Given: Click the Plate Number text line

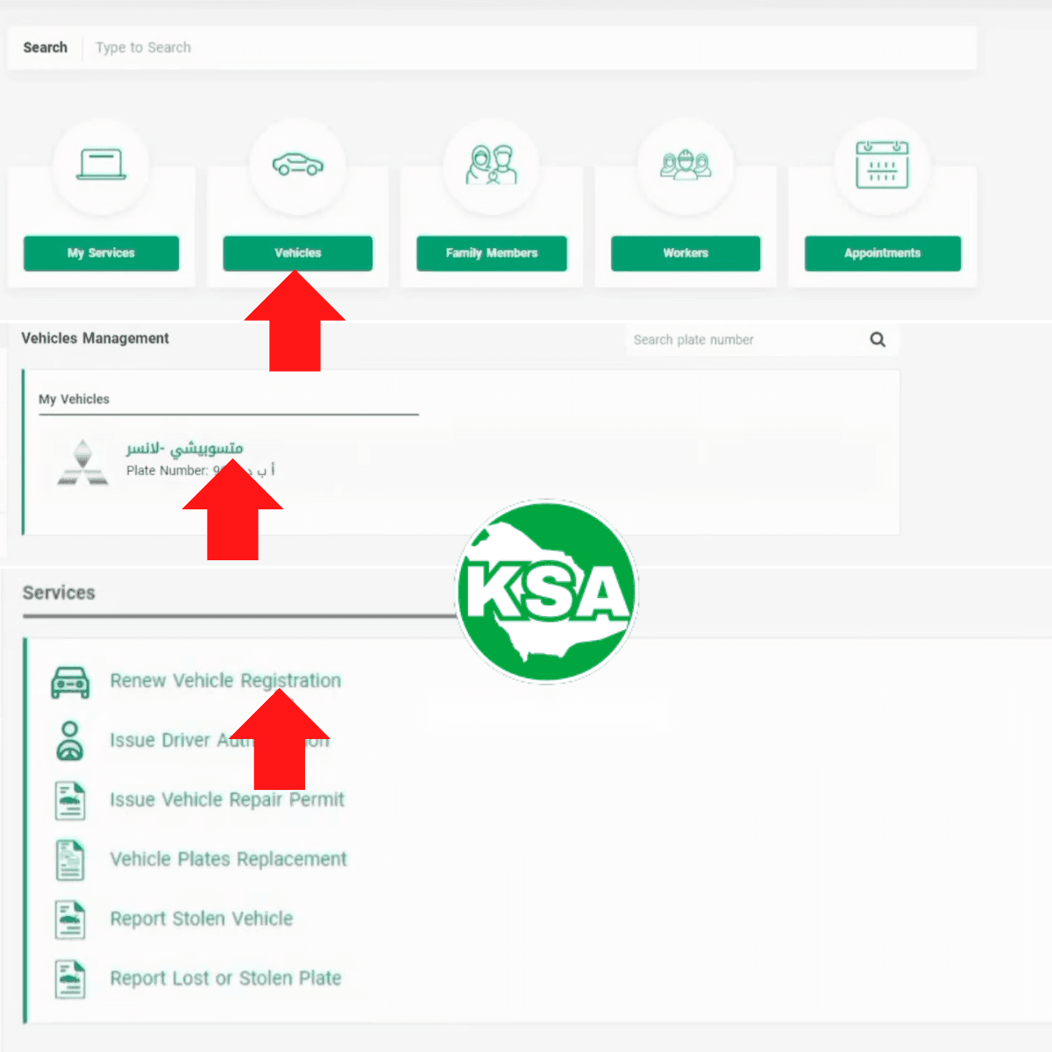Looking at the screenshot, I should [201, 471].
